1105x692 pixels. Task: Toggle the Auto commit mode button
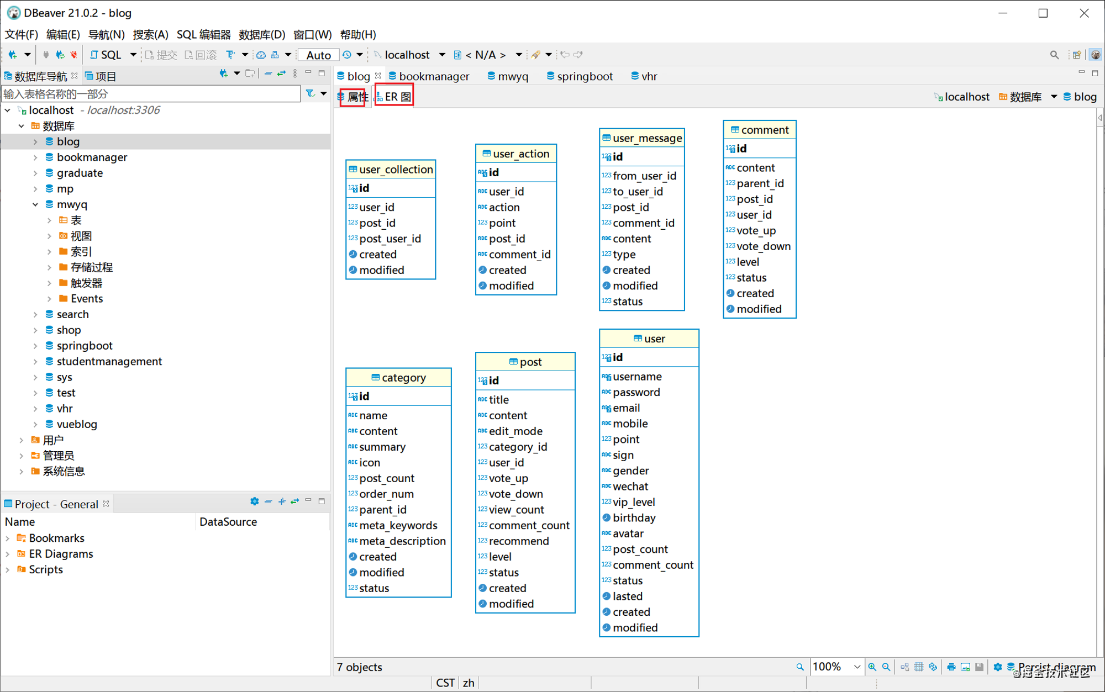point(318,55)
